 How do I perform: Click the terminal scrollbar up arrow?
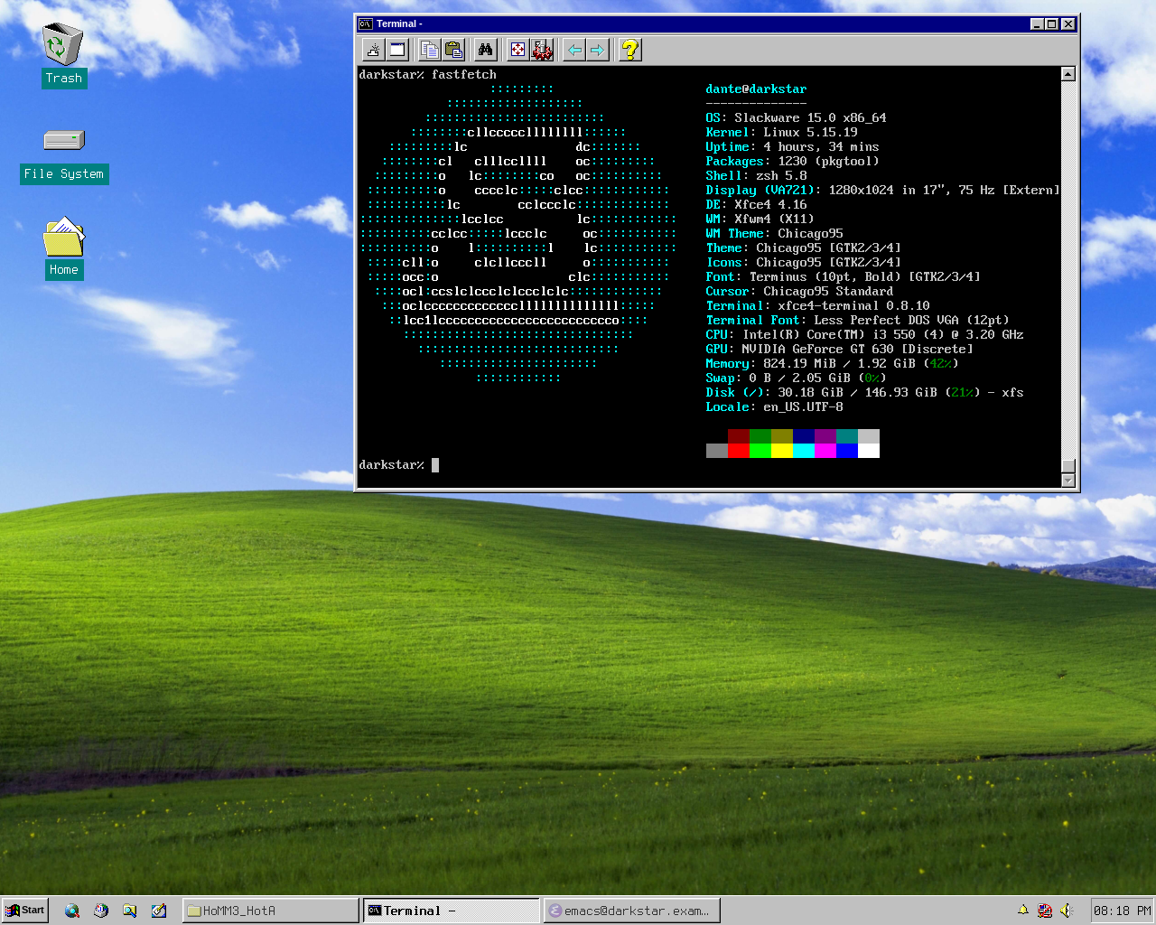click(1068, 74)
